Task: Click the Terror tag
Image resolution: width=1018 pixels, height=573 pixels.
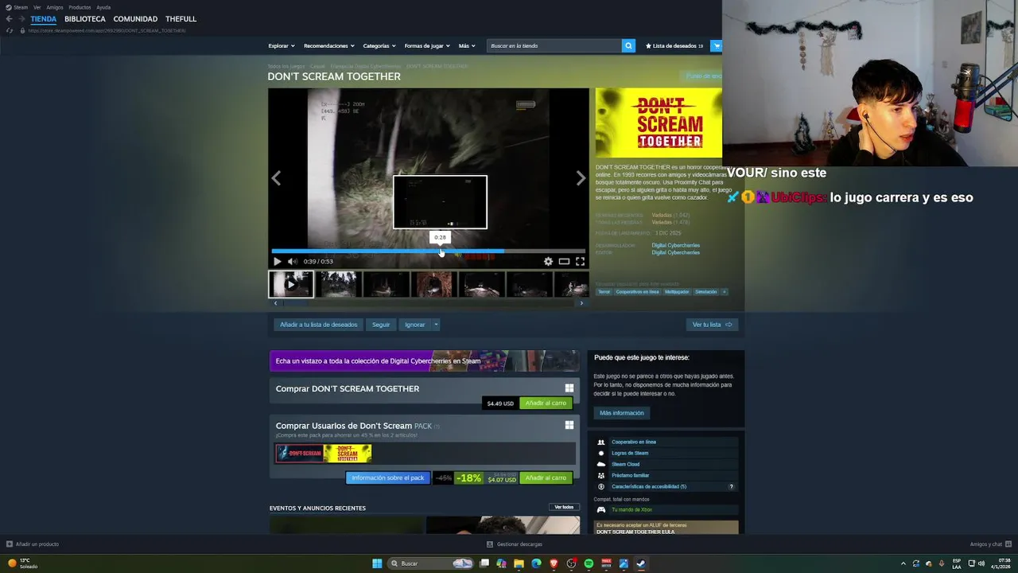Action: point(604,292)
